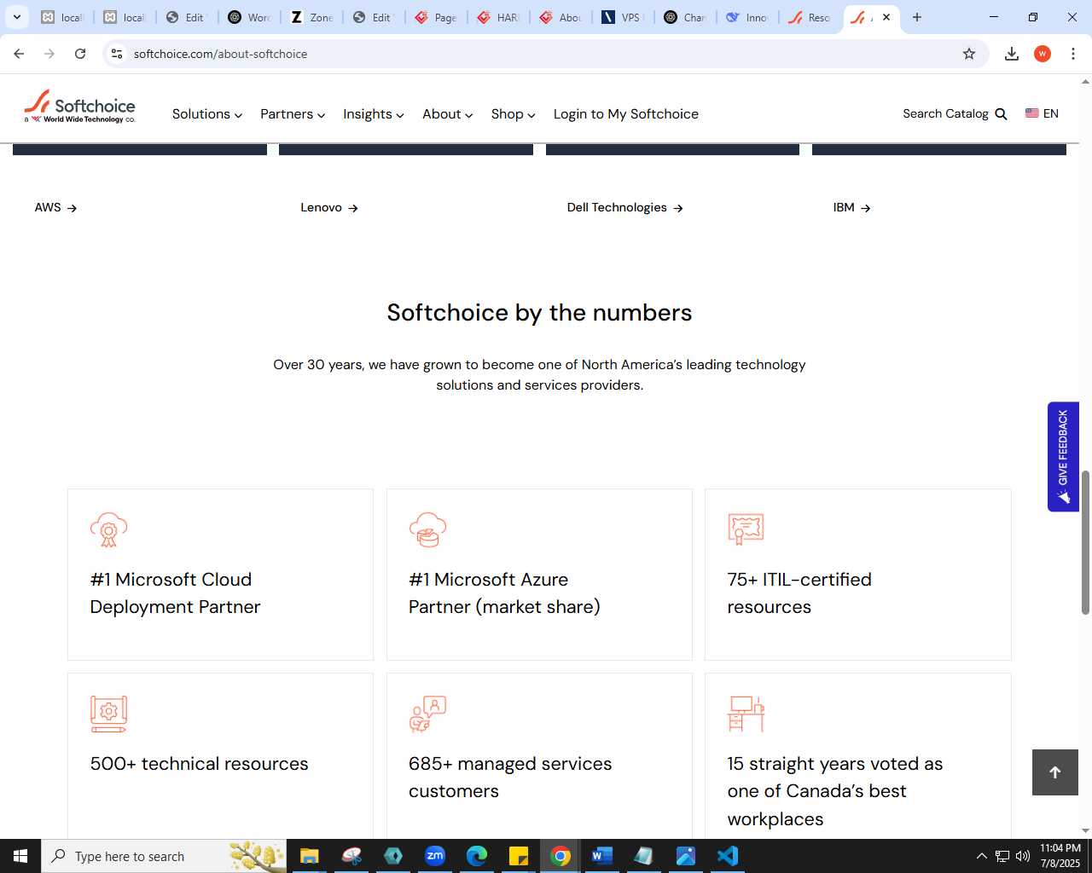Click the network tray icon

(x=1002, y=856)
